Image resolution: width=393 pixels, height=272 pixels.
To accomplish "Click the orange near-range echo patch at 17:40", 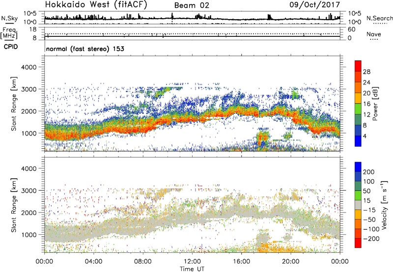I will pos(263,138).
